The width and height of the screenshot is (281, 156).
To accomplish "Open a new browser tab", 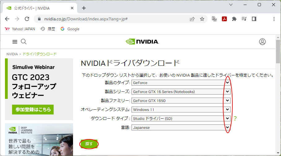I will 84,8.
